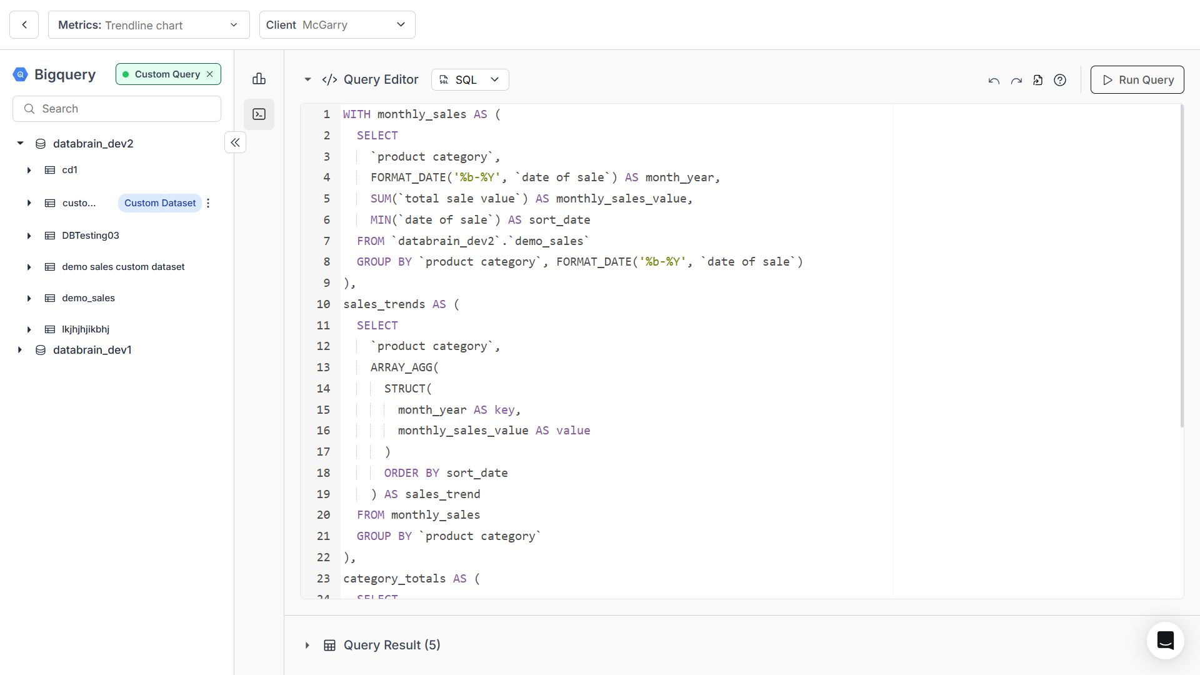Image resolution: width=1200 pixels, height=675 pixels.
Task: Expand the Query Result section
Action: coord(307,645)
